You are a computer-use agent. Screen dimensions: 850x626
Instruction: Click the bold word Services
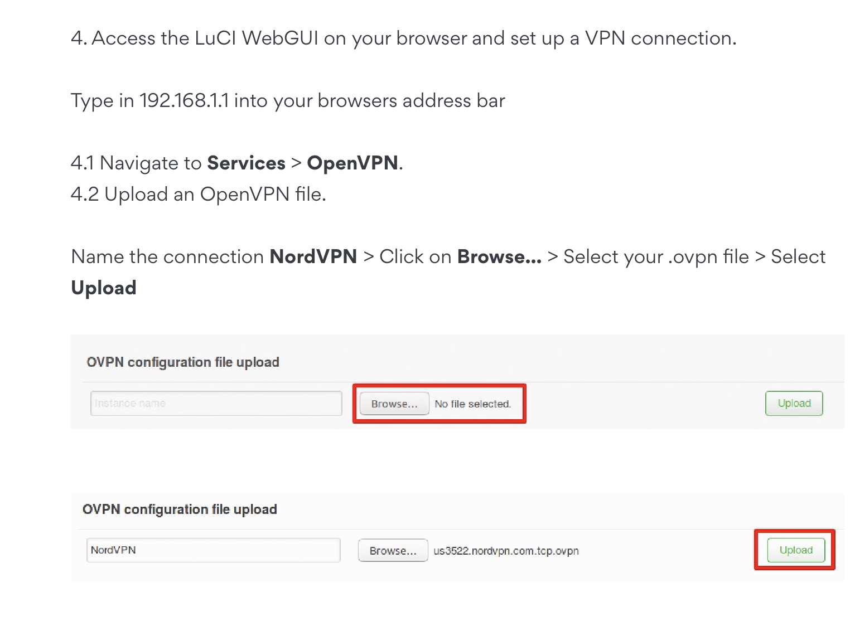tap(246, 163)
